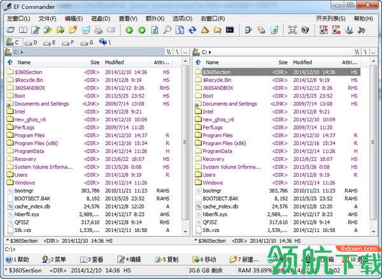Click the green forward arrow icon

point(142,30)
